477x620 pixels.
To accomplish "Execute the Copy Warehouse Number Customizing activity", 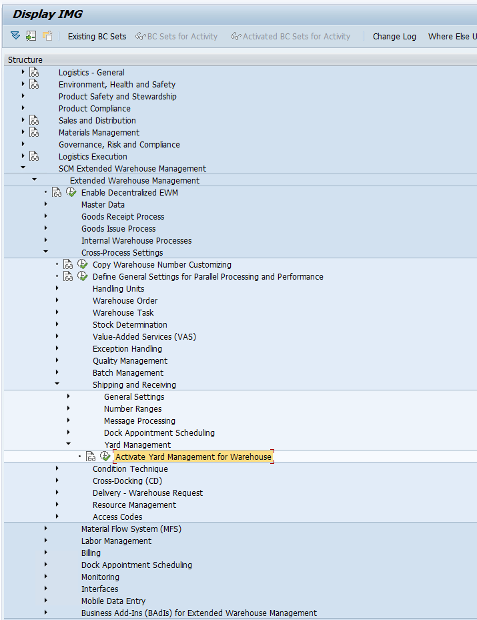I will [83, 264].
